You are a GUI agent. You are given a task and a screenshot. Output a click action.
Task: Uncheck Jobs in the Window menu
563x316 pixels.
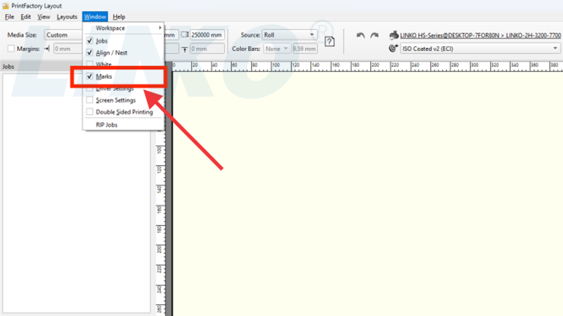[x=90, y=41]
